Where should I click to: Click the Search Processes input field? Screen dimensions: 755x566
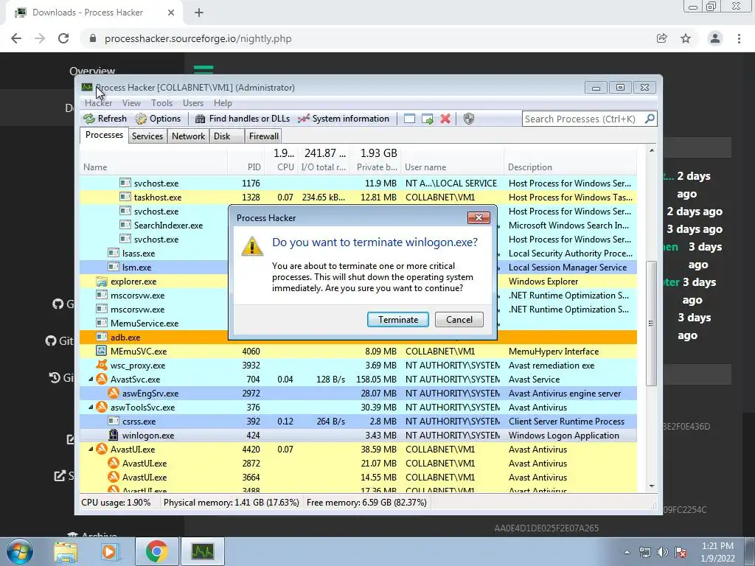(582, 119)
